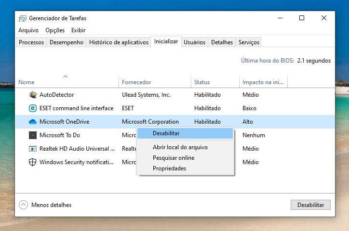Sort by the Status column header
This screenshot has height=231, width=349.
coord(215,82)
